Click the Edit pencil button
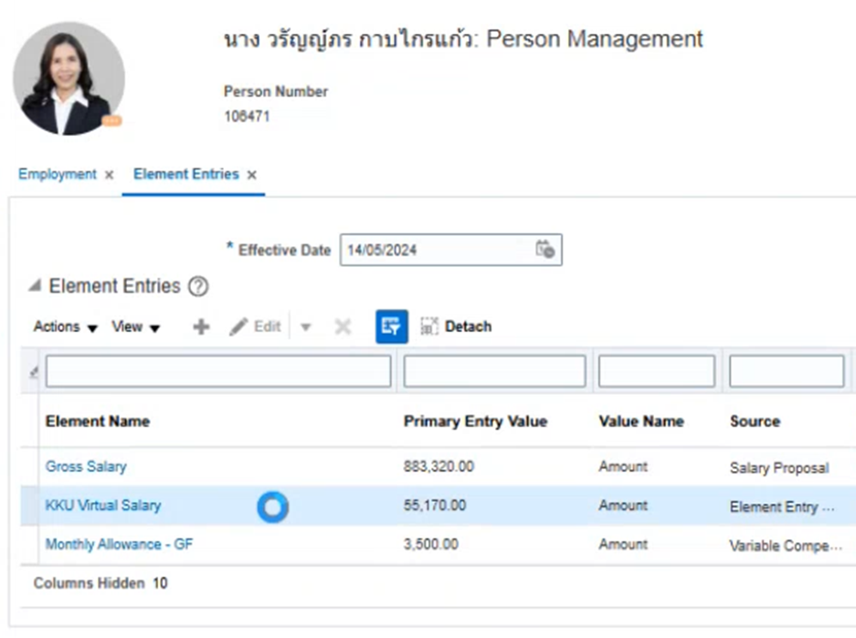This screenshot has height=638, width=856. pos(255,327)
